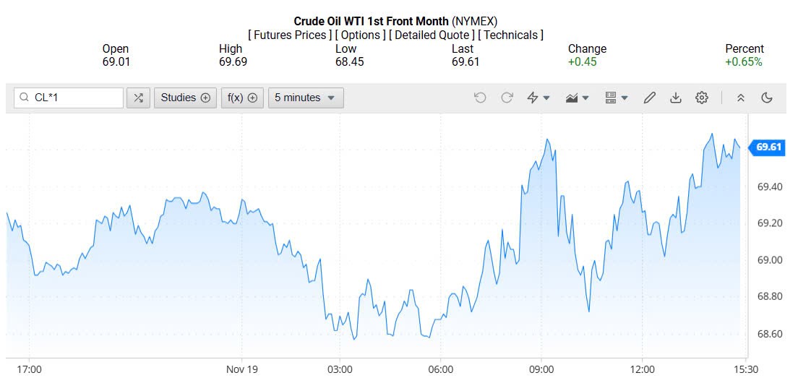The image size is (798, 378).
Task: Open chart settings gear
Action: click(x=701, y=98)
